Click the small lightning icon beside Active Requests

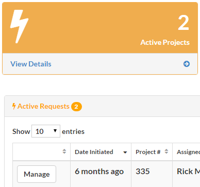coord(14,106)
